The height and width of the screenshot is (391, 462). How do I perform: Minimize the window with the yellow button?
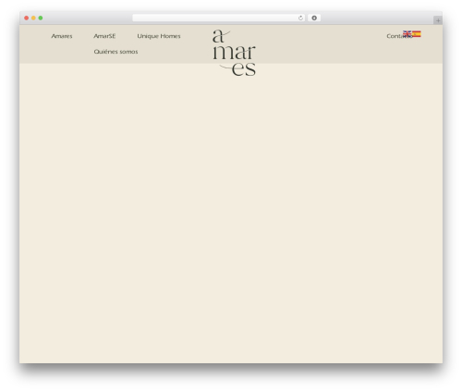[x=33, y=18]
